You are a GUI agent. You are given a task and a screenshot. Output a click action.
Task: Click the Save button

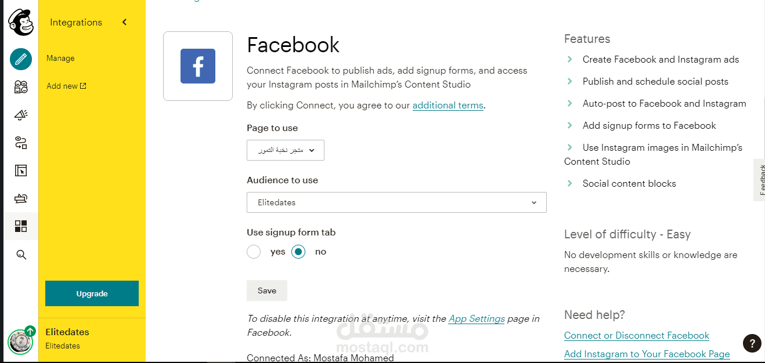pyautogui.click(x=267, y=291)
